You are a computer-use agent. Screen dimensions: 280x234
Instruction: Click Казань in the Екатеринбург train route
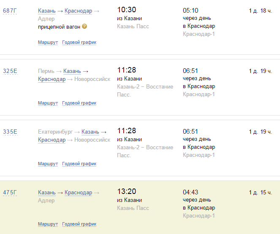(x=90, y=132)
